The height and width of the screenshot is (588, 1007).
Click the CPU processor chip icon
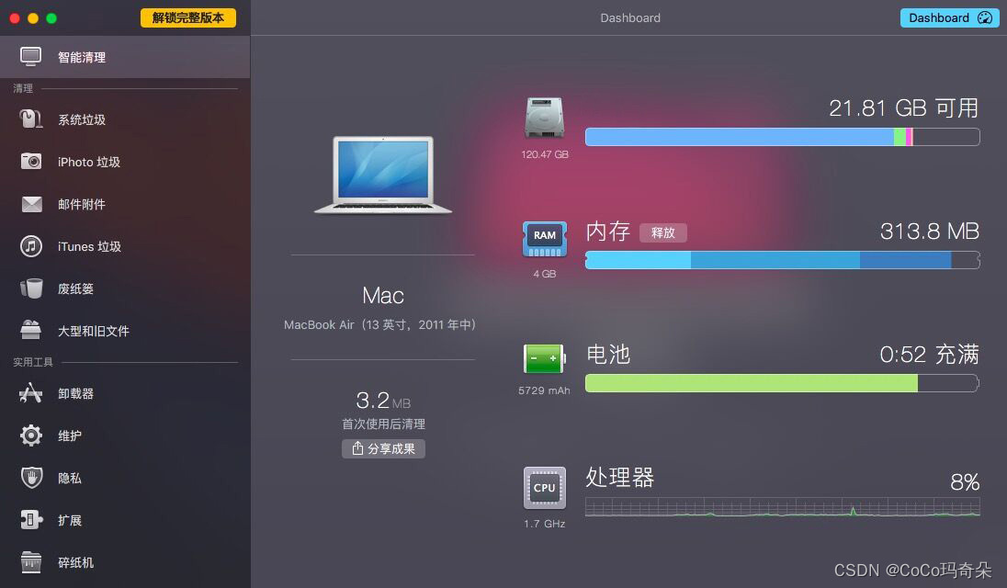tap(545, 488)
